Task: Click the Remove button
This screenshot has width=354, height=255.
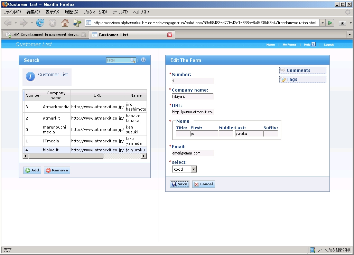Action: click(x=57, y=170)
